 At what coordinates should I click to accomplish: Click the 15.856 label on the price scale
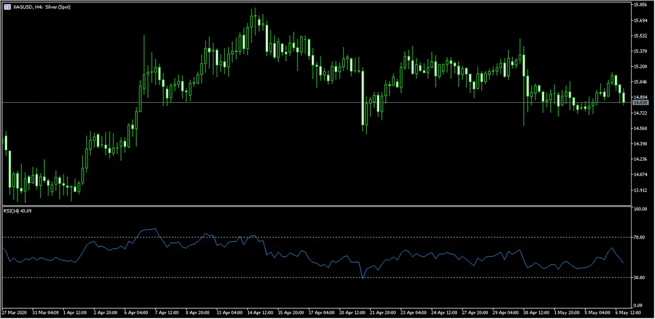(640, 5)
